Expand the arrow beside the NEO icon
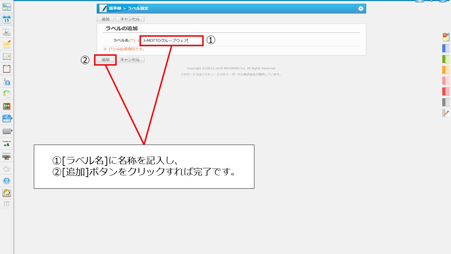Viewport: 451px width, 254px height. point(12,118)
